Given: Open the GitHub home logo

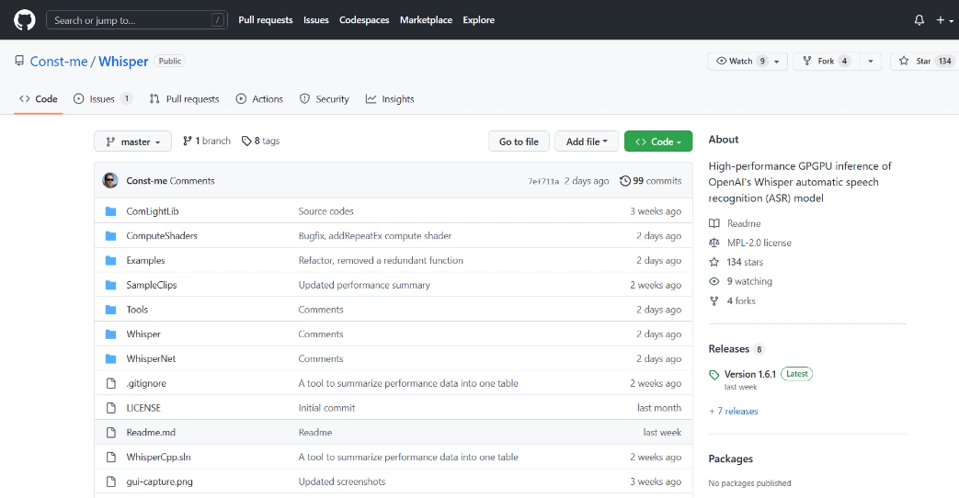Looking at the screenshot, I should (x=25, y=20).
